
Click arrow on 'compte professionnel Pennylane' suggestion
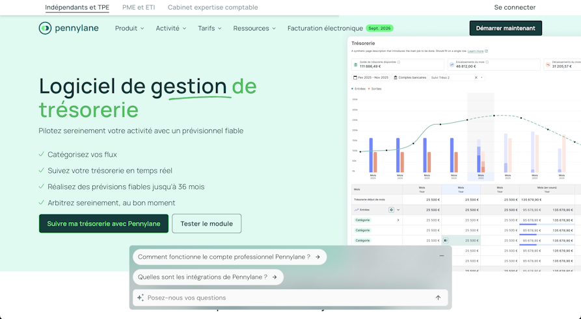pyautogui.click(x=318, y=257)
